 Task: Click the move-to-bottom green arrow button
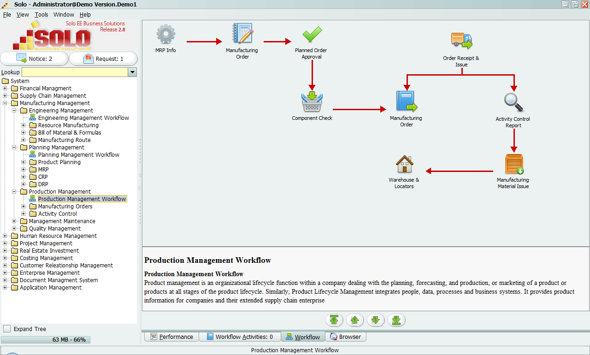[396, 320]
